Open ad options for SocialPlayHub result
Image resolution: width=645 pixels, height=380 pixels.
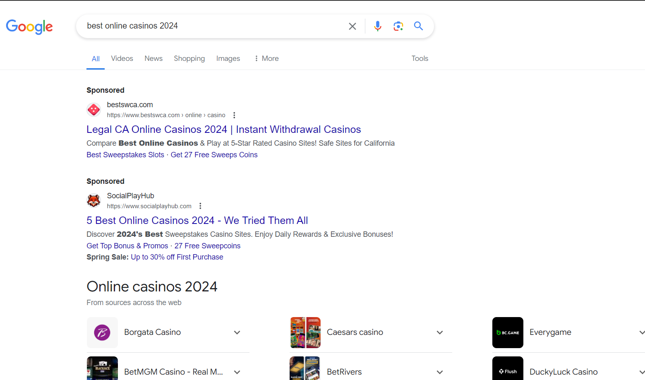[200, 206]
